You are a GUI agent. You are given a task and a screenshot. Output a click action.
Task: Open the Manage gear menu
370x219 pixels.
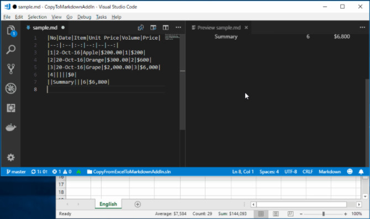point(10,157)
